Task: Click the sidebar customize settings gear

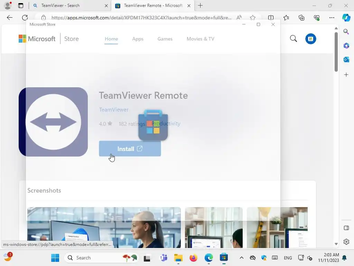Action: tap(346, 242)
